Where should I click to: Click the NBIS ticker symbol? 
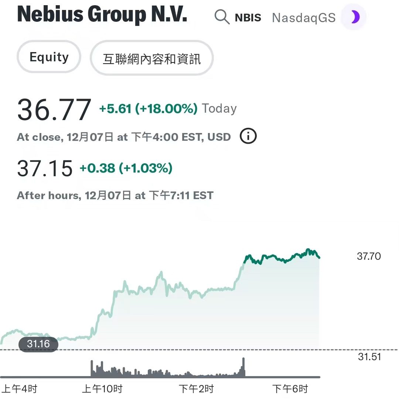(248, 18)
